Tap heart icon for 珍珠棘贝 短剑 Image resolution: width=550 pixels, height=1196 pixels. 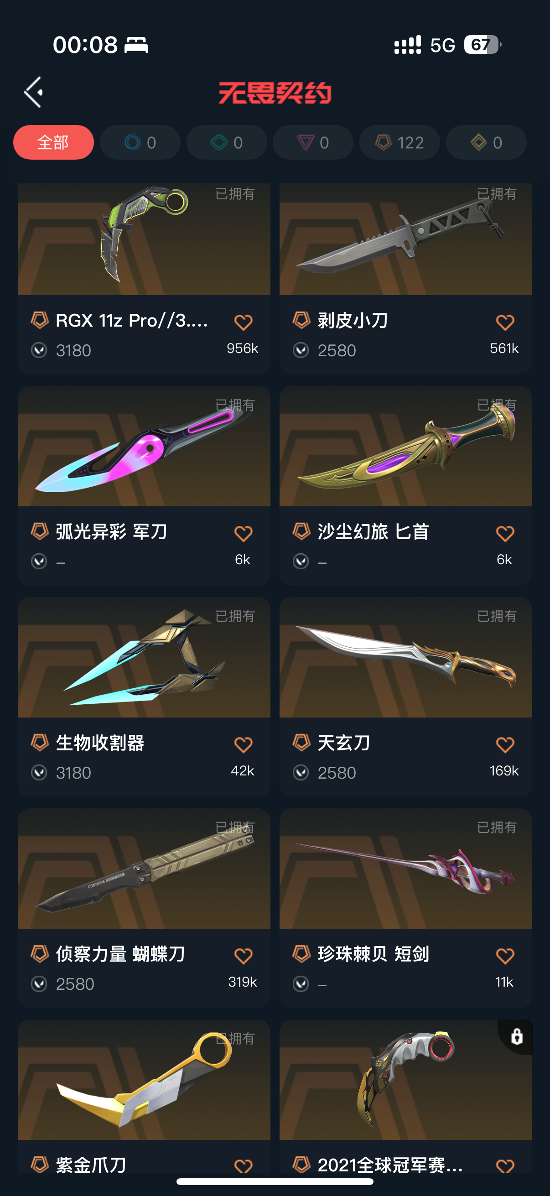[x=504, y=956]
